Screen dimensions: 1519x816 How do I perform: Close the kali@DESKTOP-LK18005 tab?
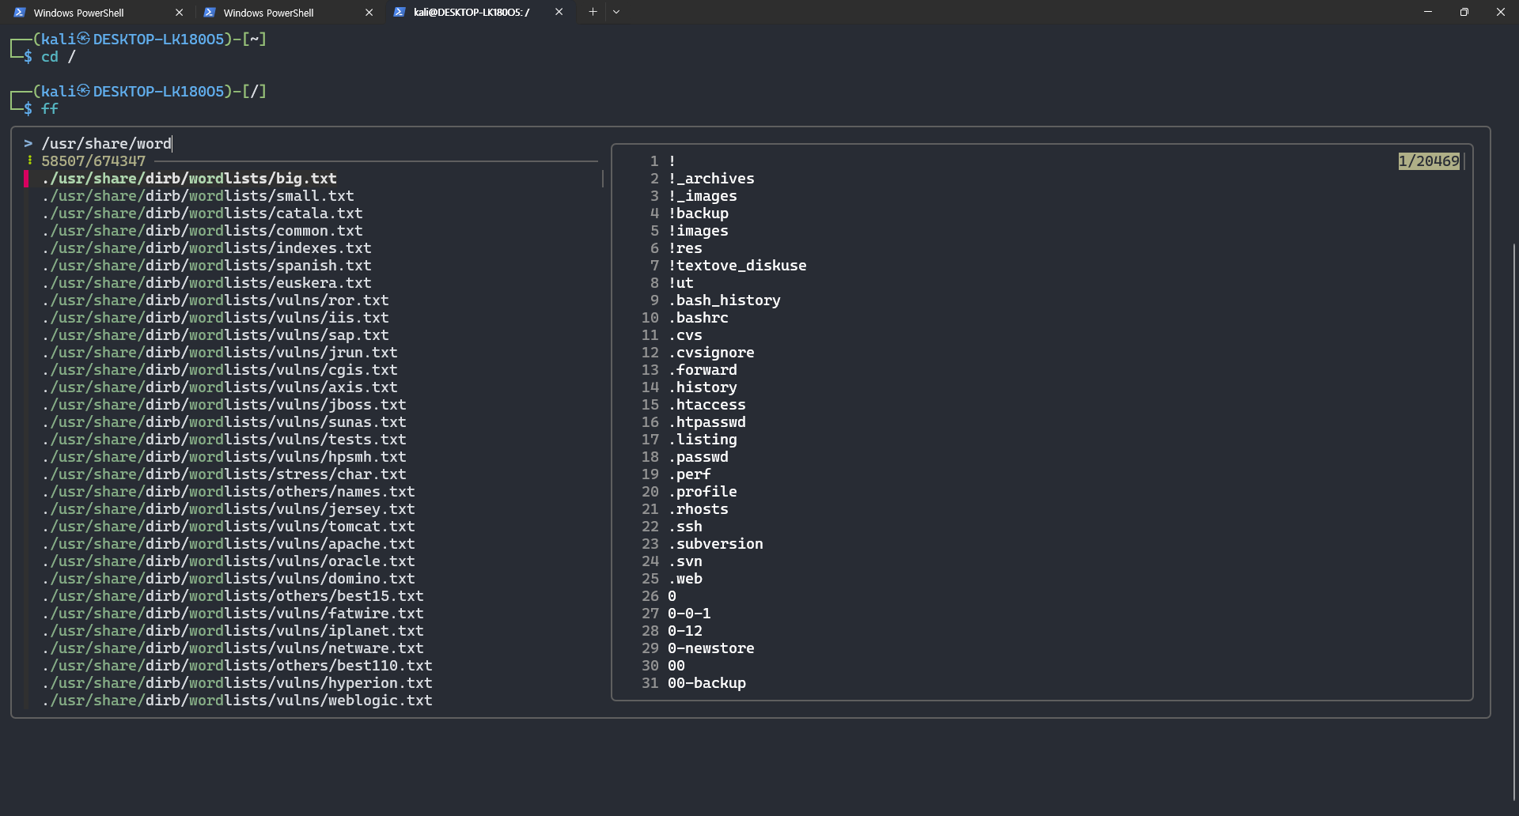point(559,12)
